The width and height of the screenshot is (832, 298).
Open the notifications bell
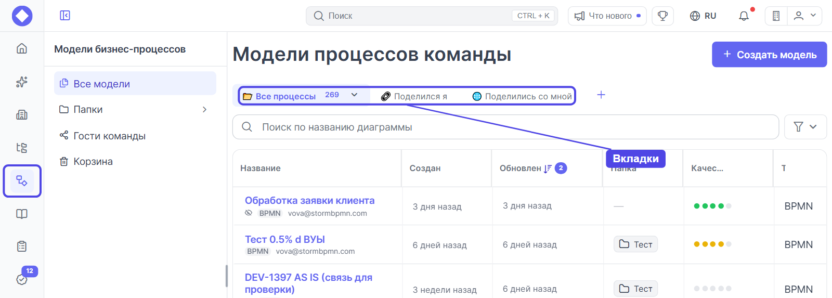coord(744,16)
